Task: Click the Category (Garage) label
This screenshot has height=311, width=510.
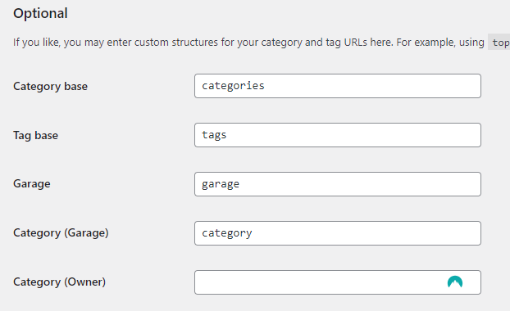Action: point(61,232)
